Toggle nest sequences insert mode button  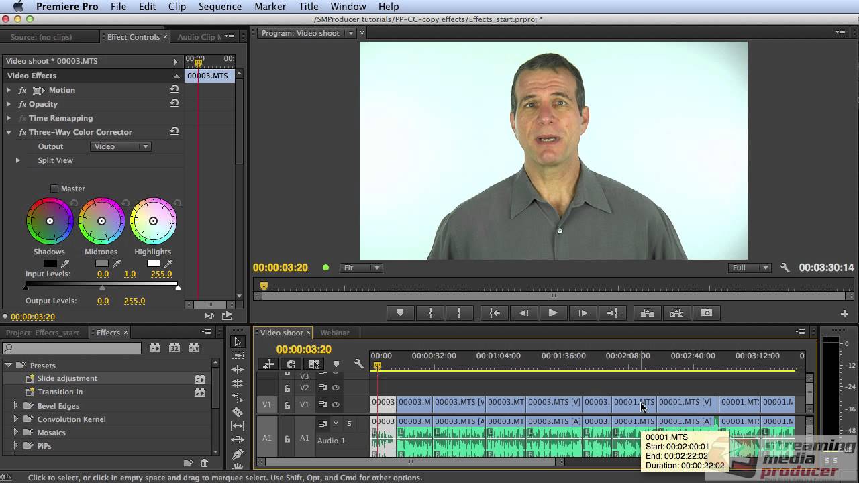268,364
